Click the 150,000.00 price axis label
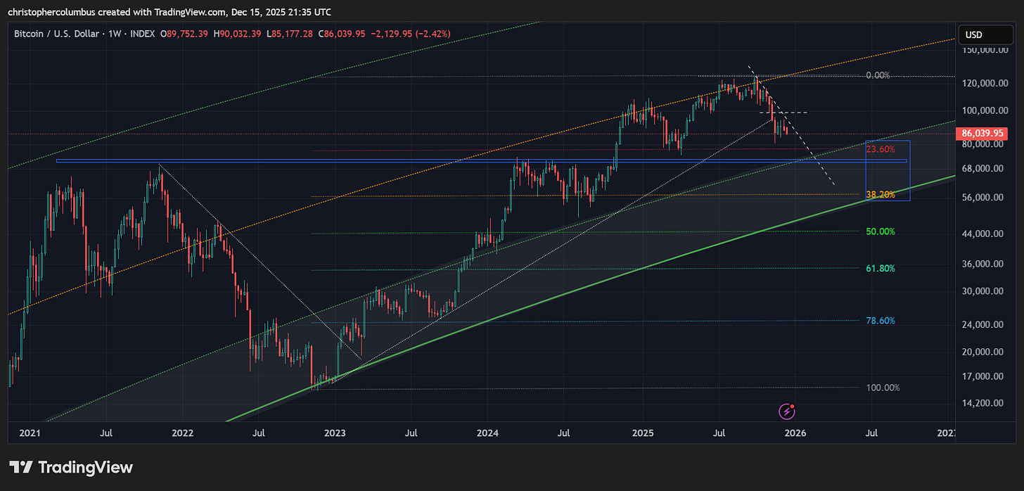This screenshot has width=1024, height=491. point(985,50)
